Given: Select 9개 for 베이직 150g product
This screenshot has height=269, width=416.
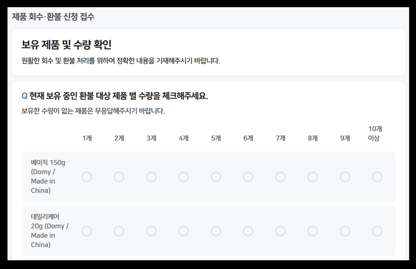Looking at the screenshot, I should click(x=345, y=177).
